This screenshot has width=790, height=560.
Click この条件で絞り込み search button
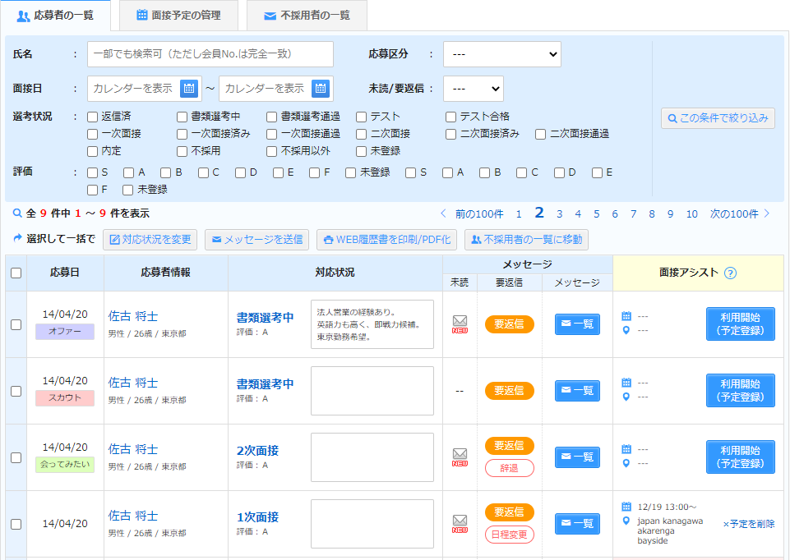tap(718, 118)
